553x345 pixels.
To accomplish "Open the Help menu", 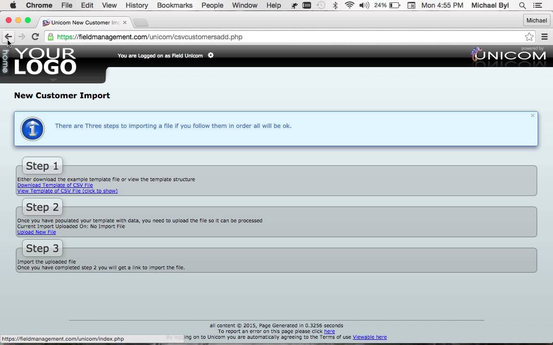I will pyautogui.click(x=274, y=5).
